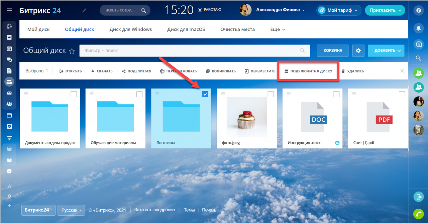Open the disk drive icon in left sidebar

[9, 82]
